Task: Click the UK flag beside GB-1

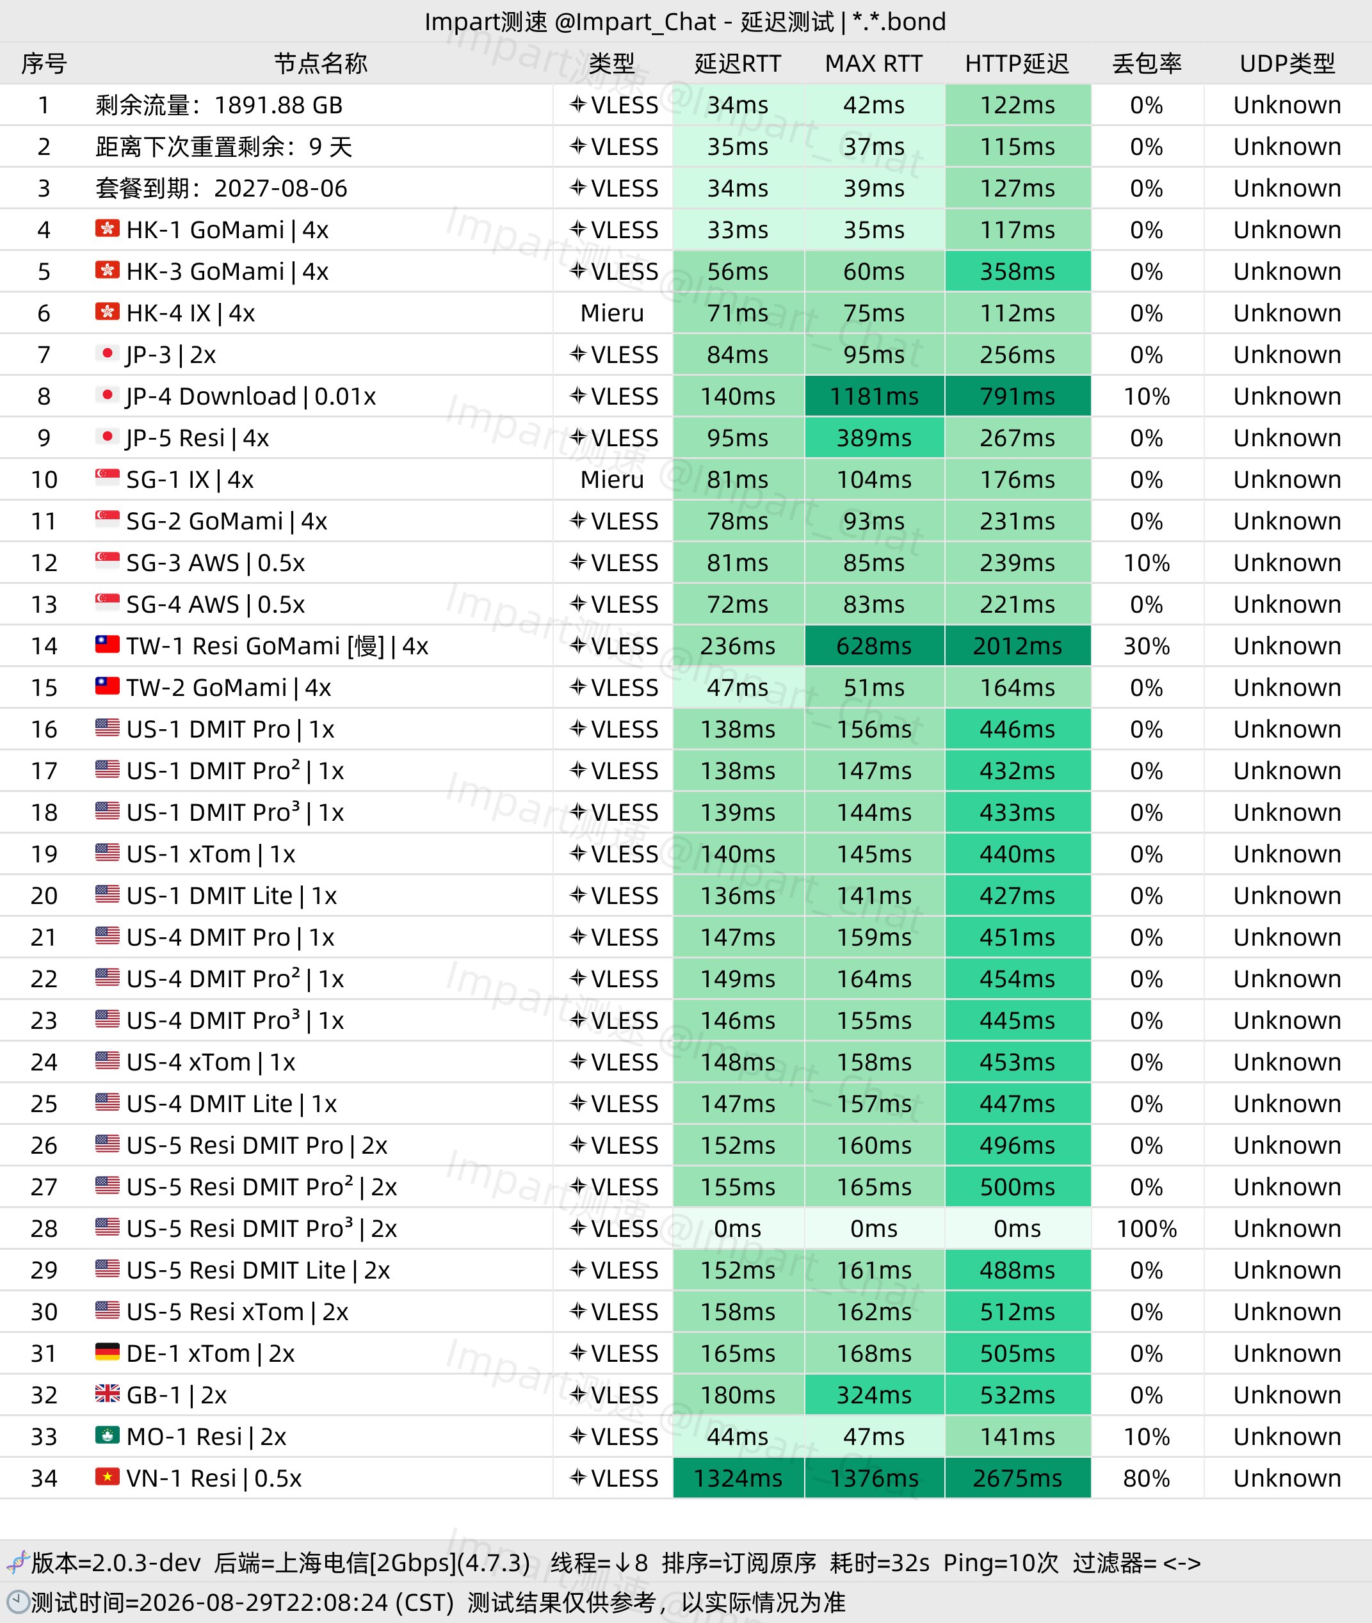Action: 108,1394
